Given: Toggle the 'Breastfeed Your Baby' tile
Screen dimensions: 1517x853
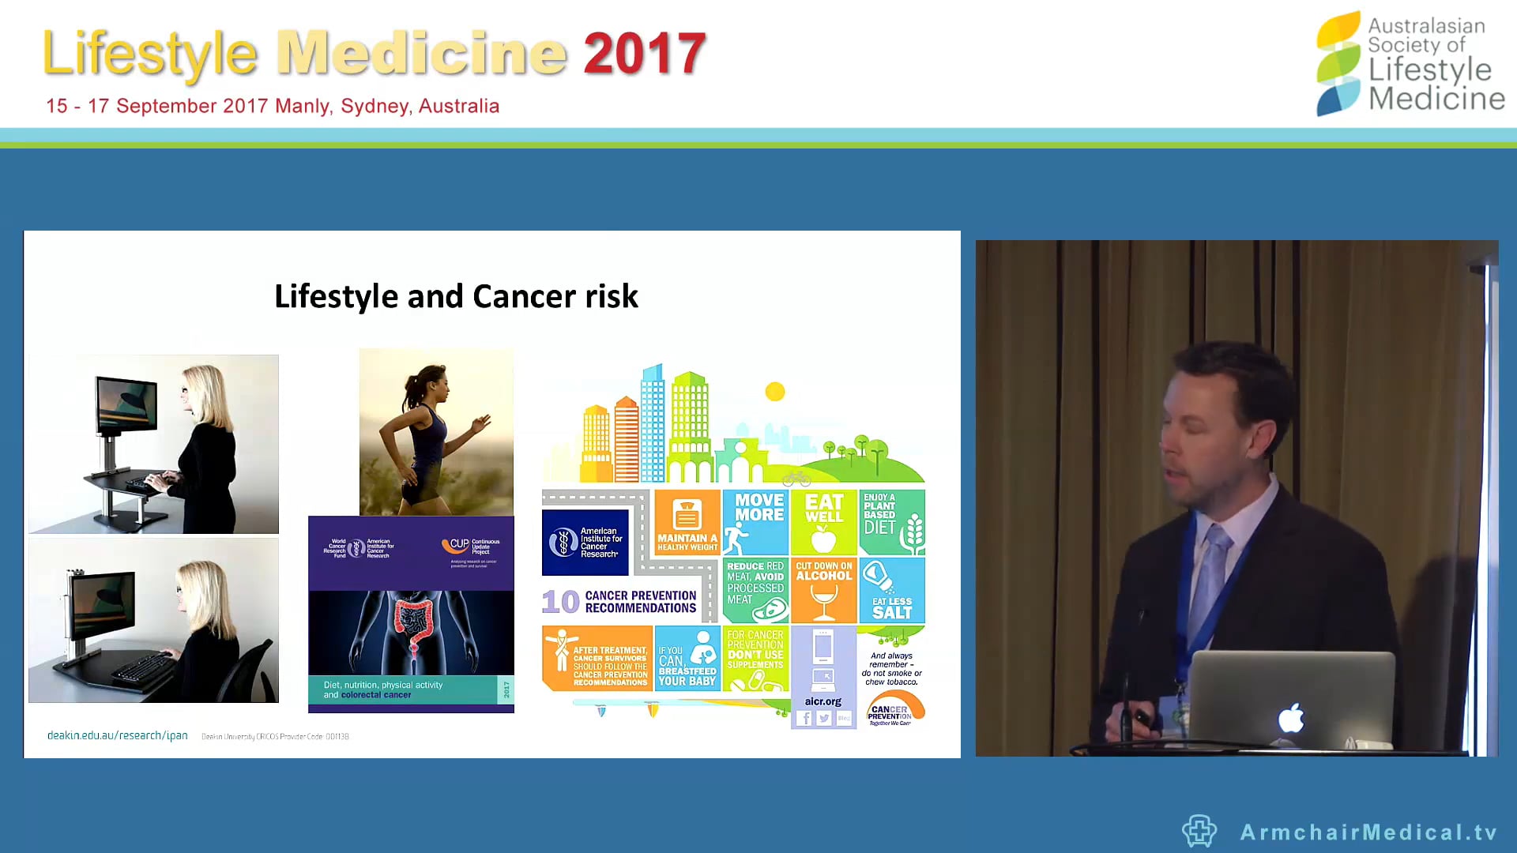Looking at the screenshot, I should (x=686, y=659).
